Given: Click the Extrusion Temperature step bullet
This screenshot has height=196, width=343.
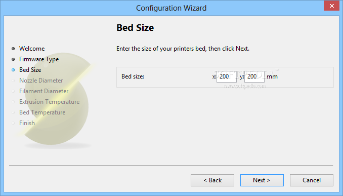Looking at the screenshot, I should pyautogui.click(x=13, y=102).
